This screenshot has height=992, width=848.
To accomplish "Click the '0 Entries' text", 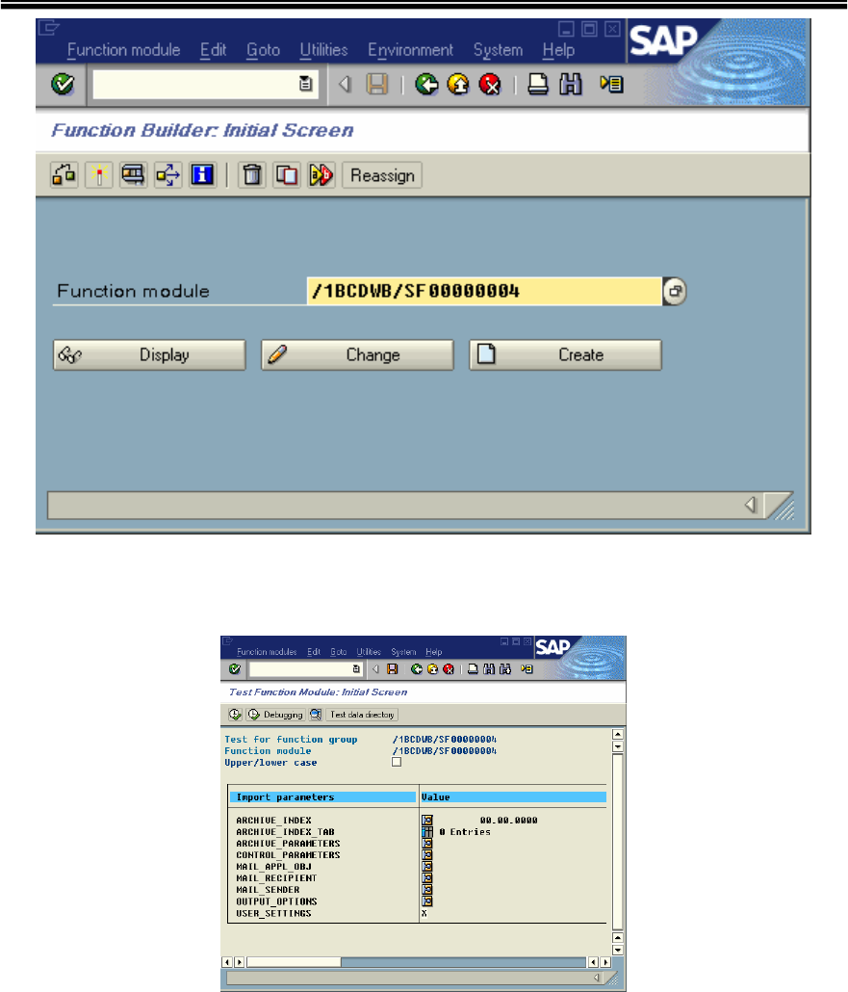I will (x=465, y=832).
